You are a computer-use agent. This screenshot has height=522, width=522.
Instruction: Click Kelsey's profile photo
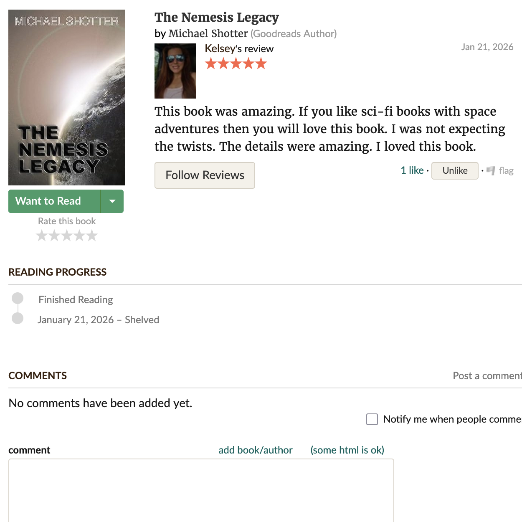175,71
